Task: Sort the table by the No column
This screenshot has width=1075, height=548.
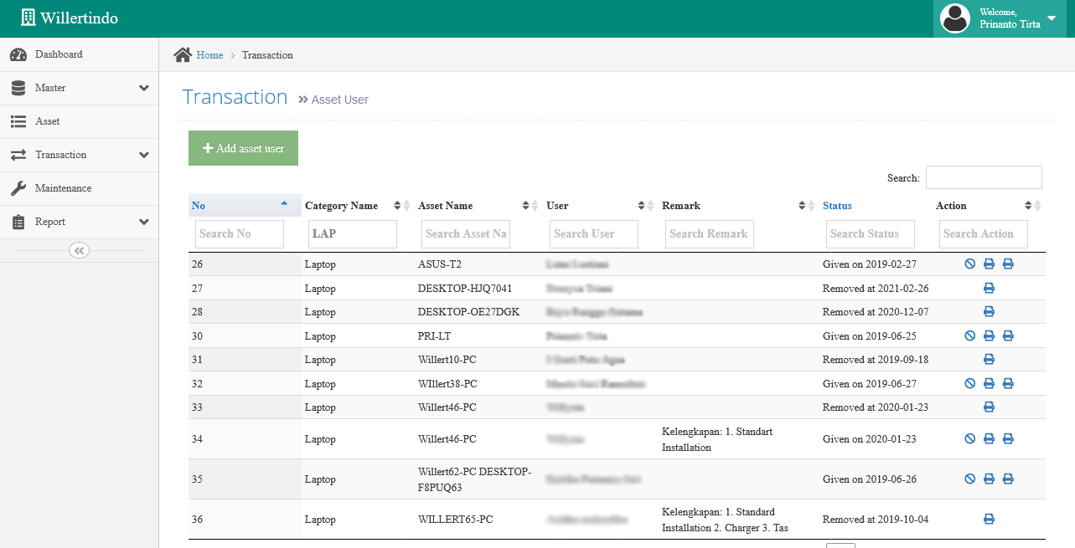Action: tap(245, 206)
